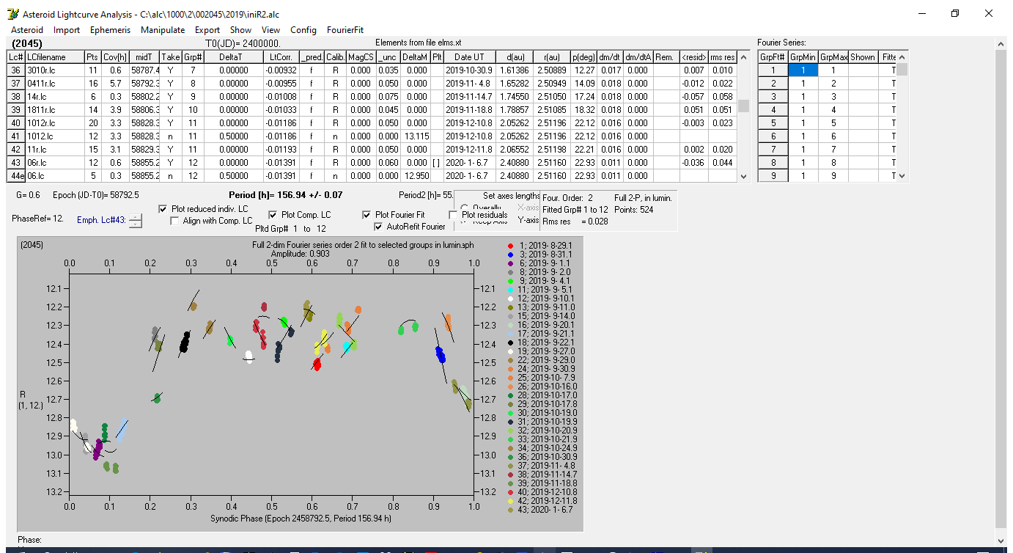Click the Fourier Series table up arrow
The width and height of the screenshot is (1013, 553).
point(902,56)
